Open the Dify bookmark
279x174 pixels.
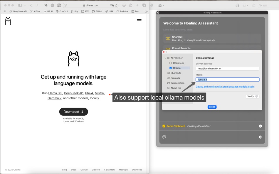pos(75,11)
